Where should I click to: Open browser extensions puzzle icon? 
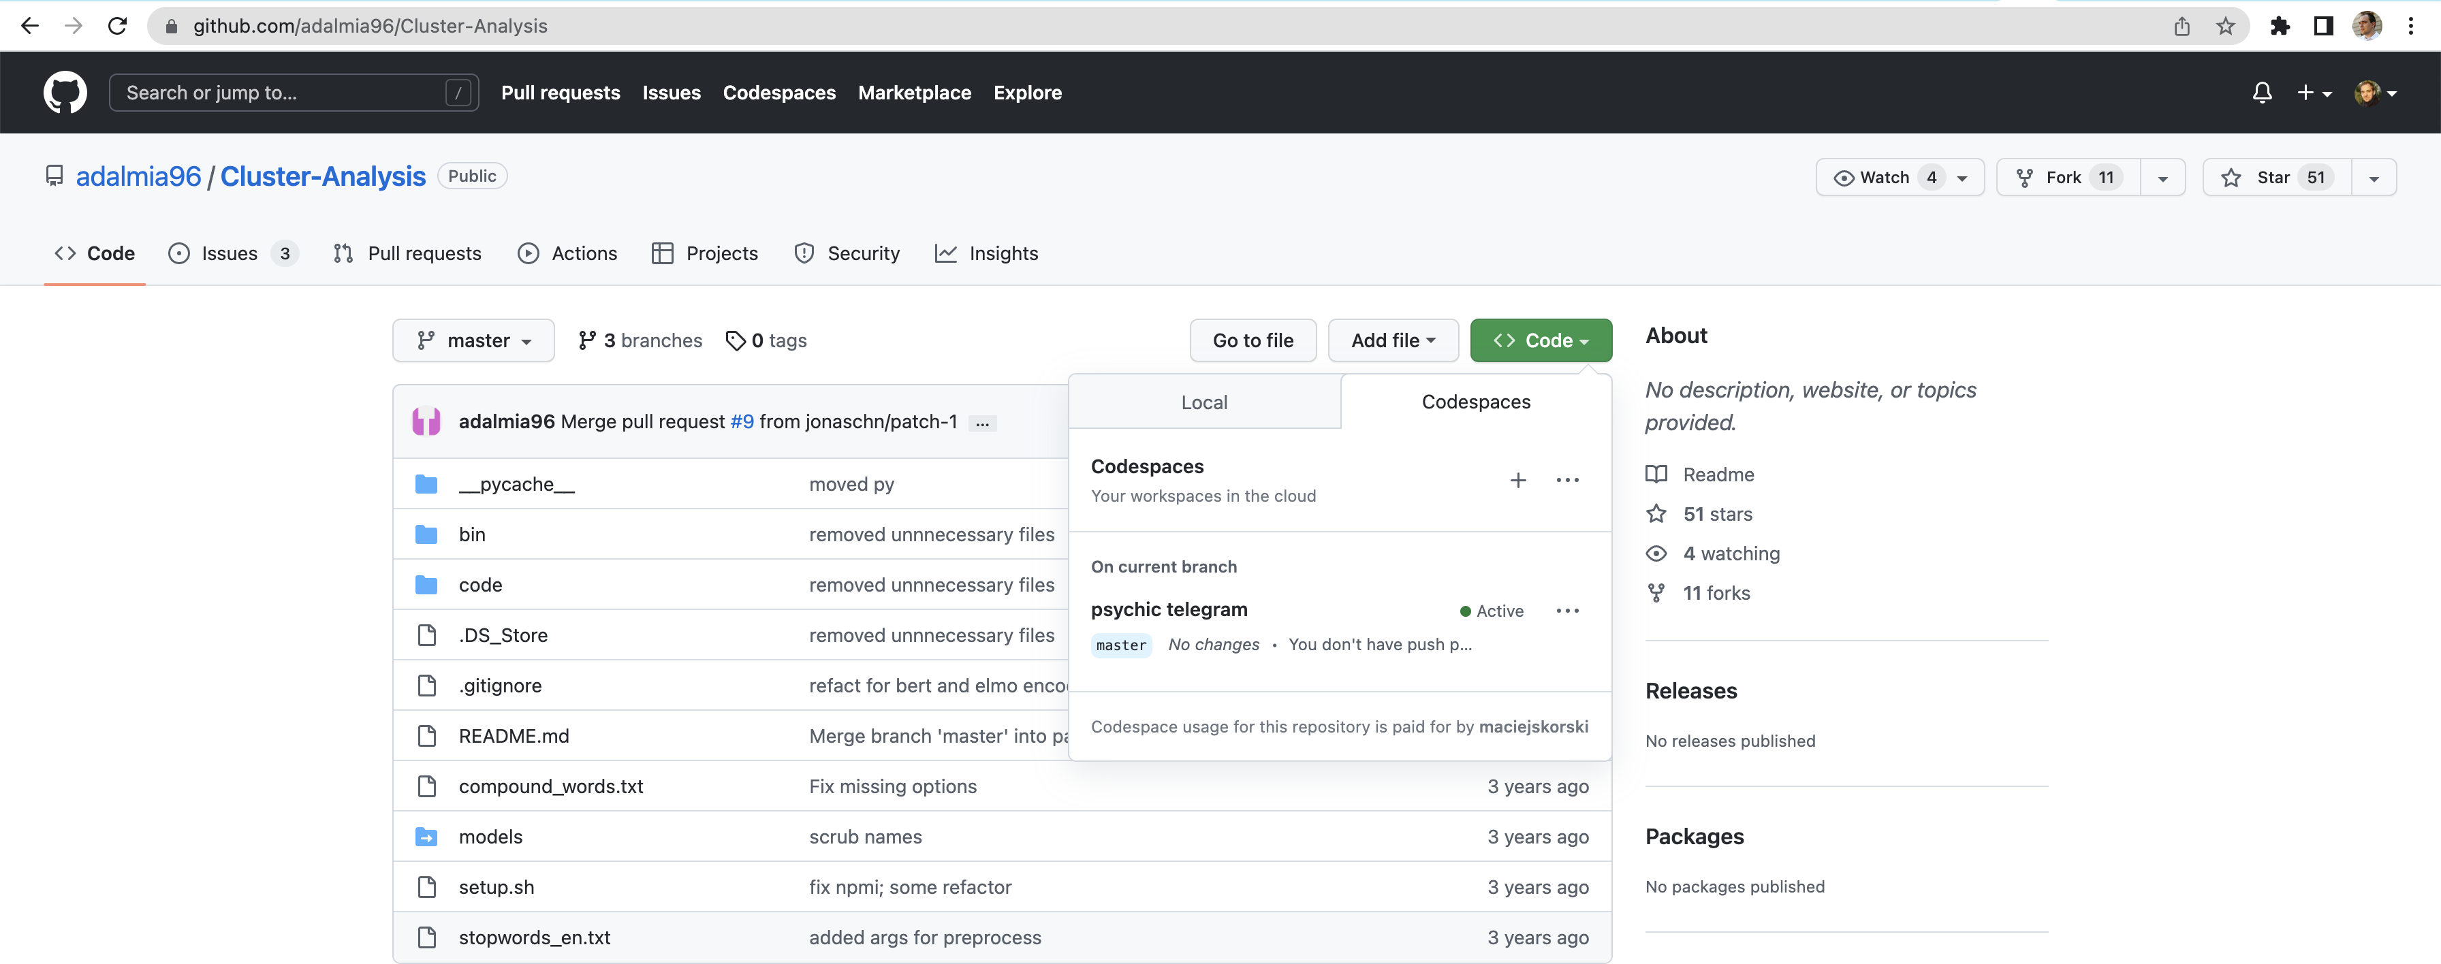click(x=2280, y=26)
